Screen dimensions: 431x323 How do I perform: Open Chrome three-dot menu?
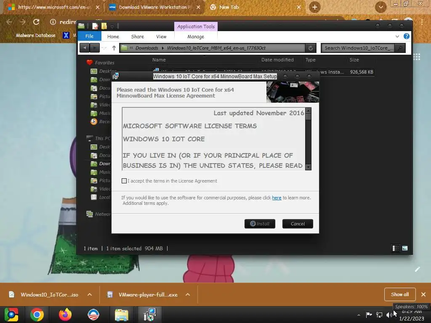click(x=422, y=22)
